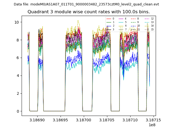
Task: Click the dashed yellow legend line for module 14
Action: pos(147,26)
